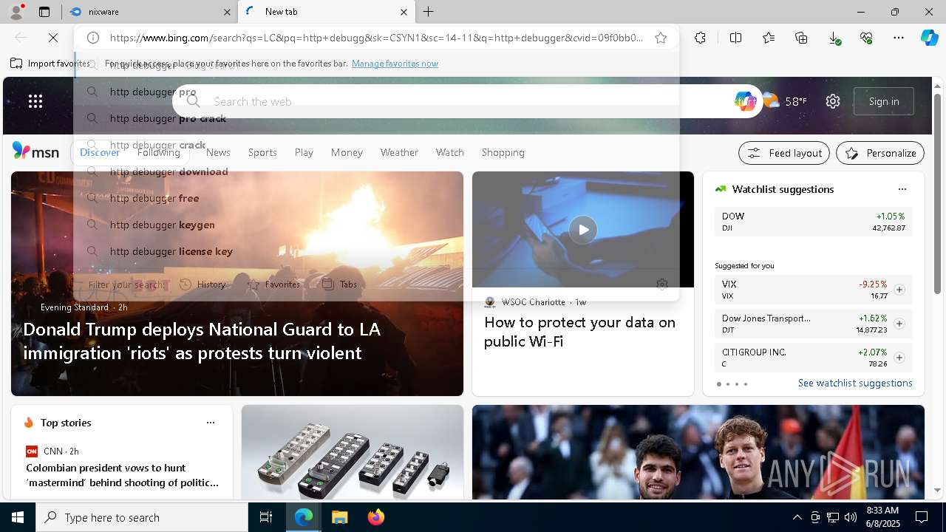Click the address bar URL field
Viewport: 946px width, 532px height.
pos(376,38)
